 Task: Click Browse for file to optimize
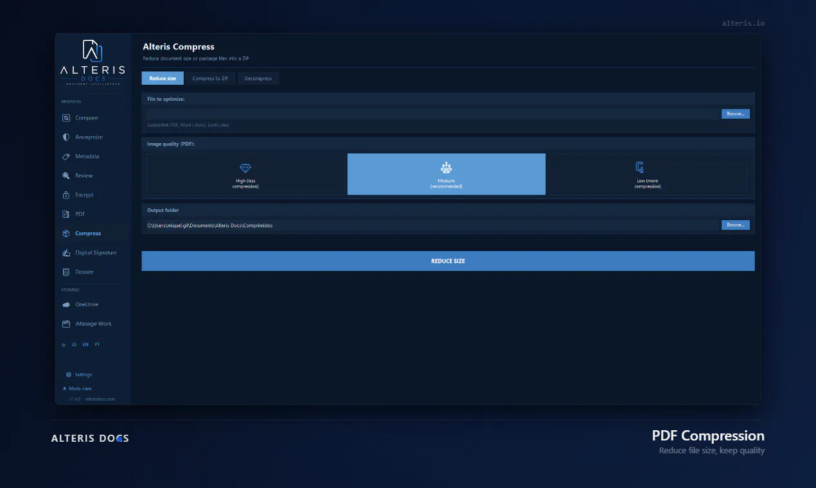click(735, 114)
